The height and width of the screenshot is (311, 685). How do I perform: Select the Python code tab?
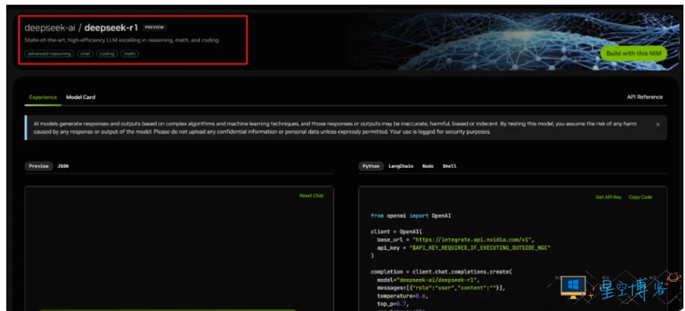pos(371,166)
